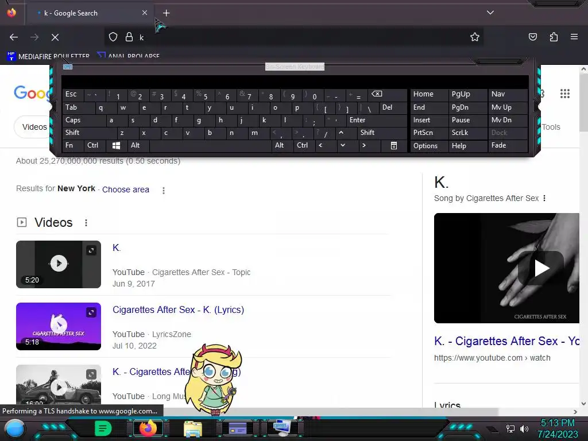Play the knowledge panel video
The width and height of the screenshot is (588, 441).
coord(541,268)
